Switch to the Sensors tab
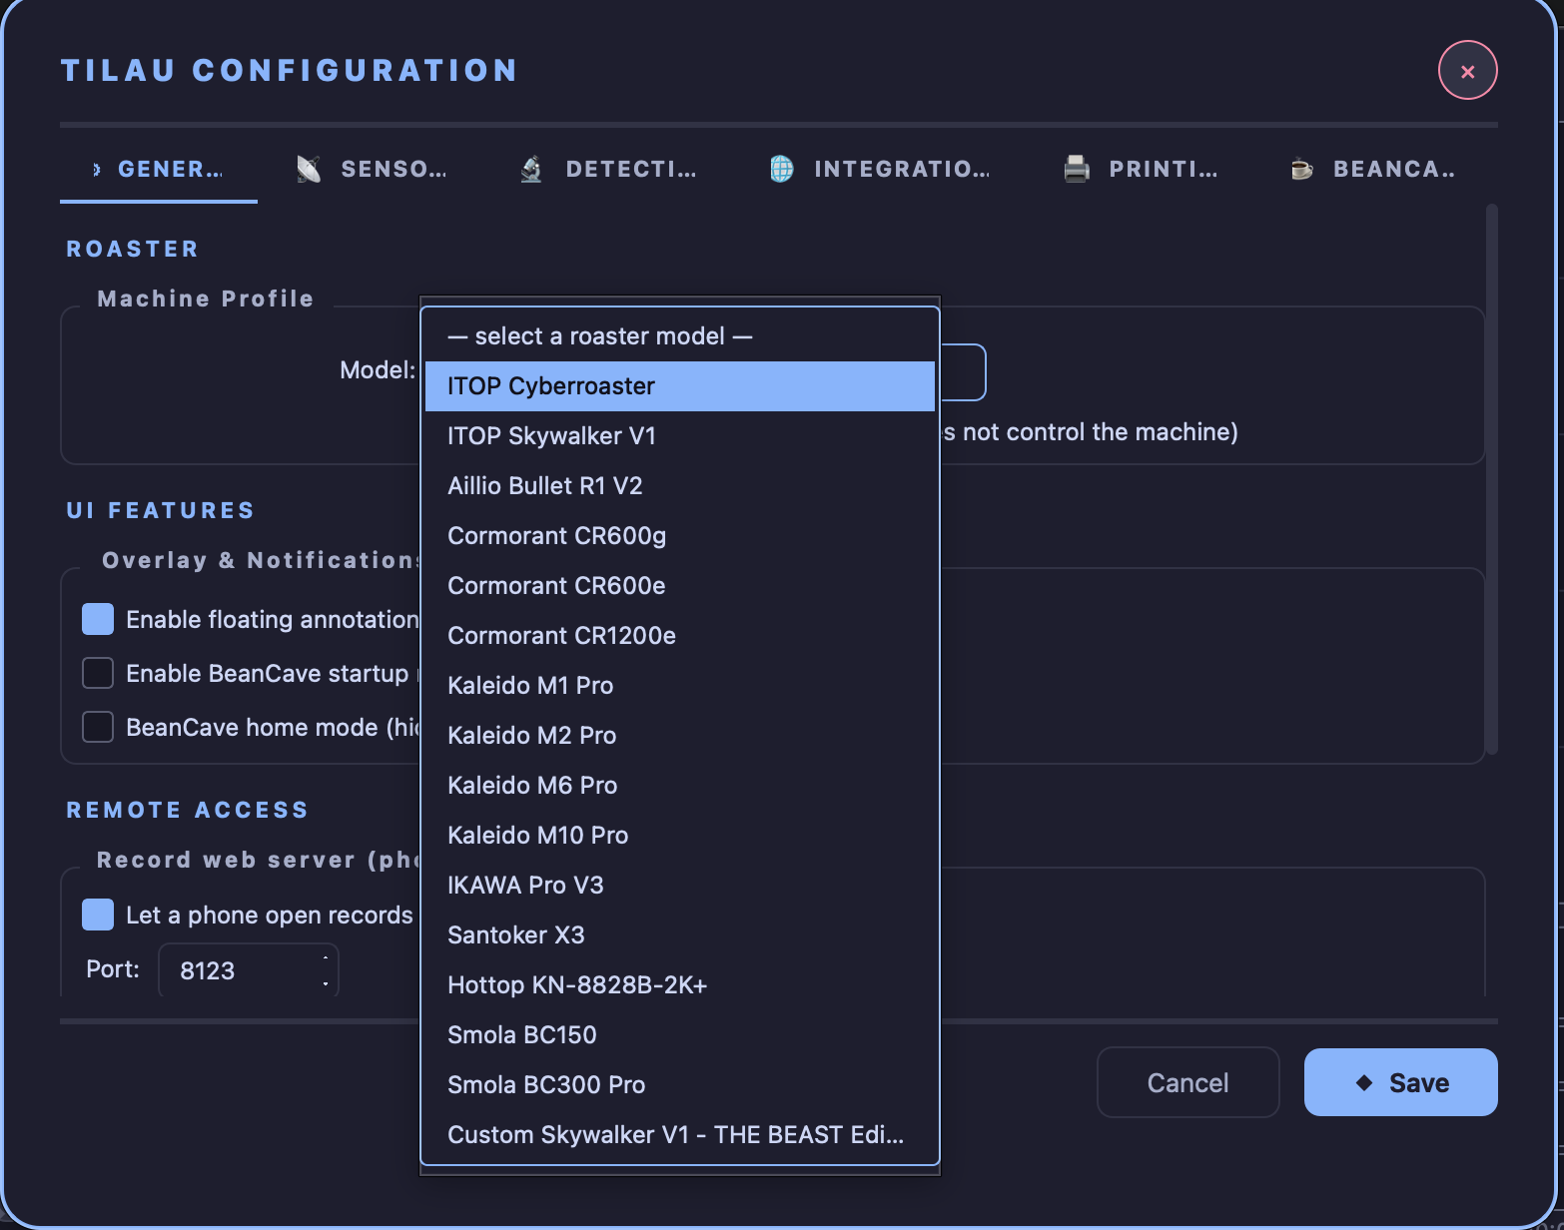The width and height of the screenshot is (1564, 1230). 373,170
